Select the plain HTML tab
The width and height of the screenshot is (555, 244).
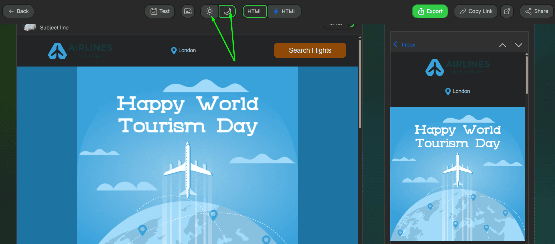tap(255, 11)
